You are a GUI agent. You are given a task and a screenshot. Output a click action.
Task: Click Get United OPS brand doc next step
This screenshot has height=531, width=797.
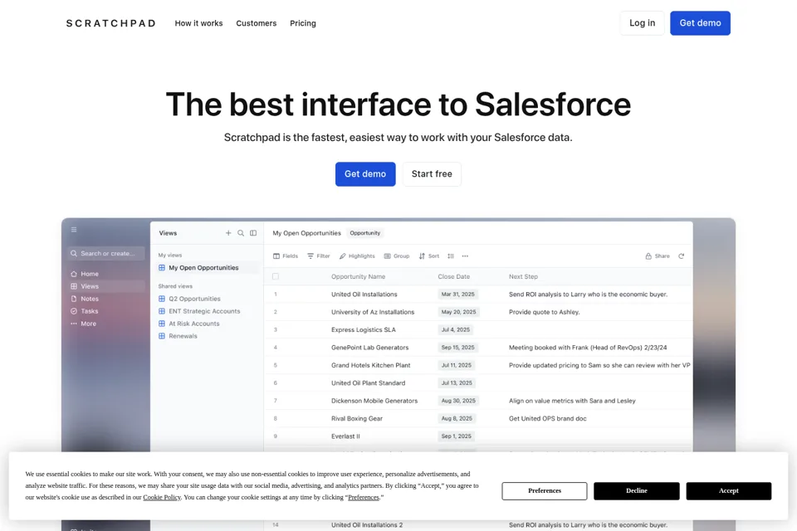pos(547,419)
